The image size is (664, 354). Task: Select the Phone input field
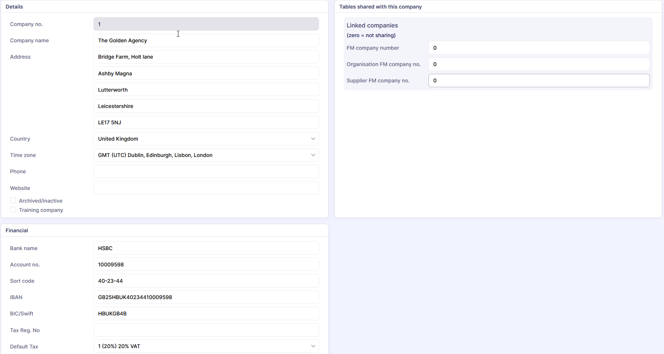point(206,171)
